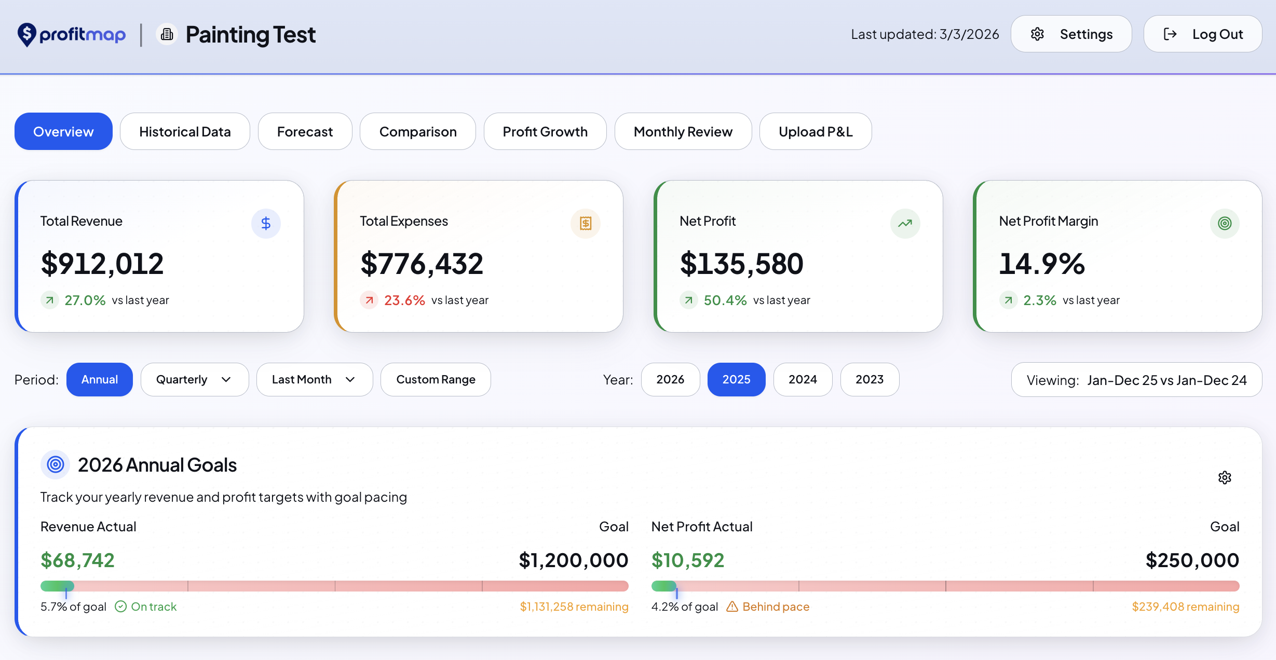Viewport: 1276px width, 660px height.
Task: Click the target icon on Net Profit Margin card
Action: pyautogui.click(x=1225, y=223)
